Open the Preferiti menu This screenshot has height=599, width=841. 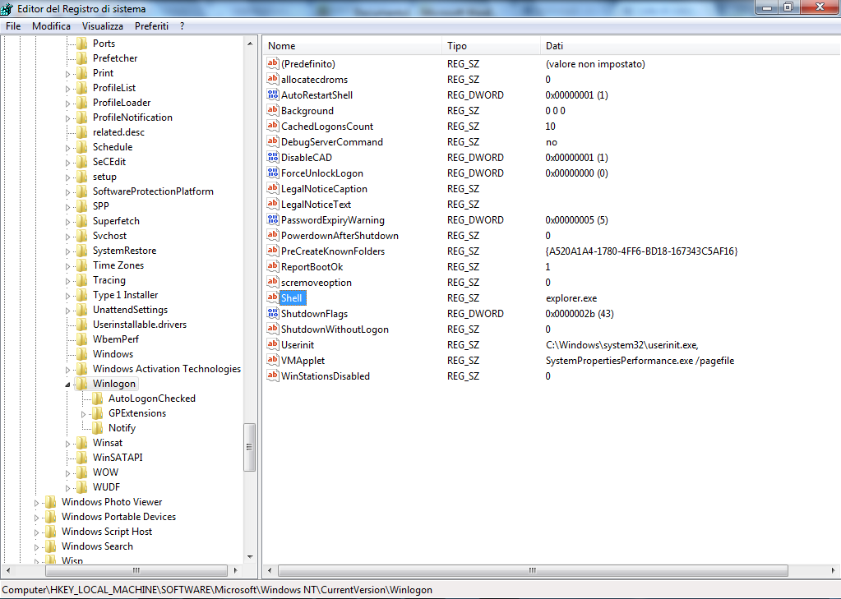point(151,25)
